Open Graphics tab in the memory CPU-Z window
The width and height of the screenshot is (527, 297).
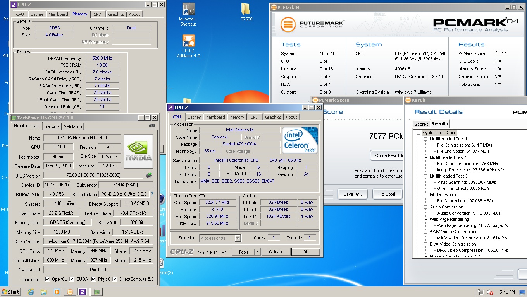click(x=116, y=14)
